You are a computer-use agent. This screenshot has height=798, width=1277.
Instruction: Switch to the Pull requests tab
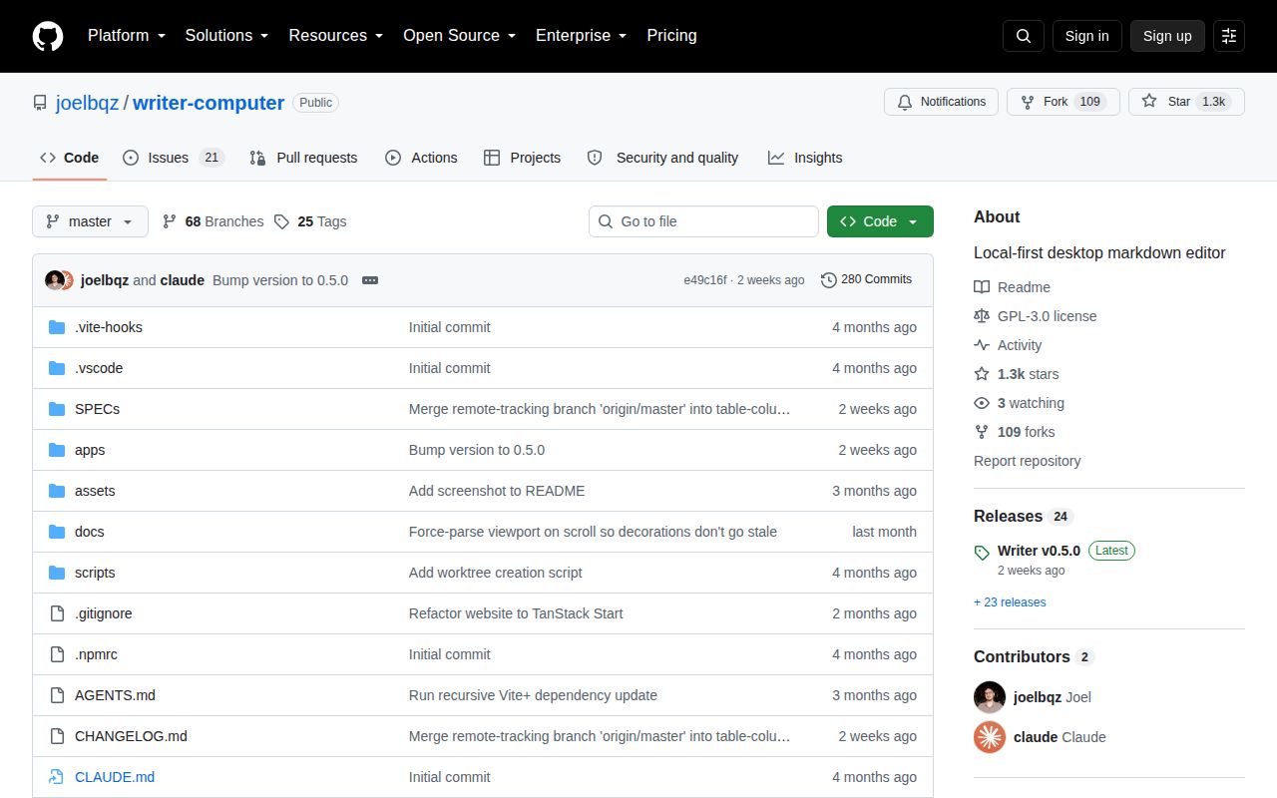(303, 158)
